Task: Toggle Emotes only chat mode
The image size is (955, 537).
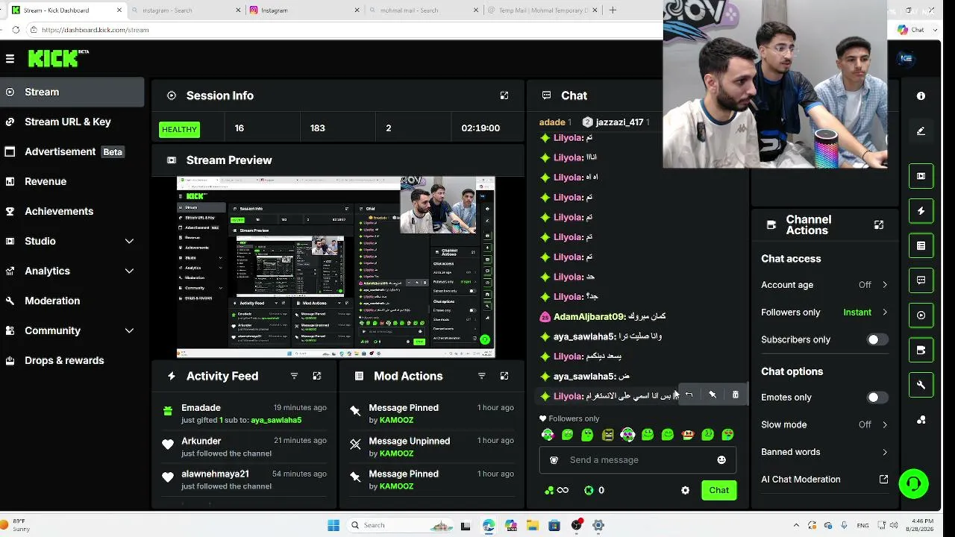Action: tap(876, 398)
